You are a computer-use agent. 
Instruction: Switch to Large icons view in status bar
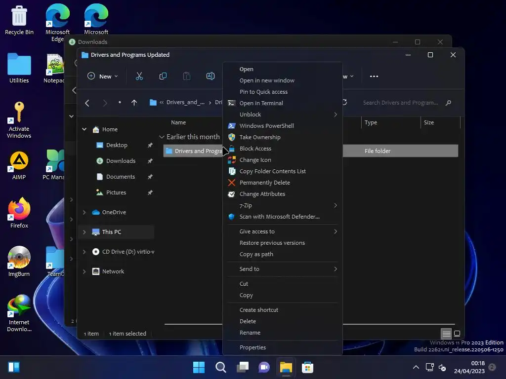click(x=457, y=334)
